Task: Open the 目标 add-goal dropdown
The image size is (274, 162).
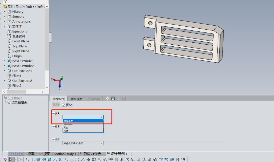Action: tap(102, 143)
